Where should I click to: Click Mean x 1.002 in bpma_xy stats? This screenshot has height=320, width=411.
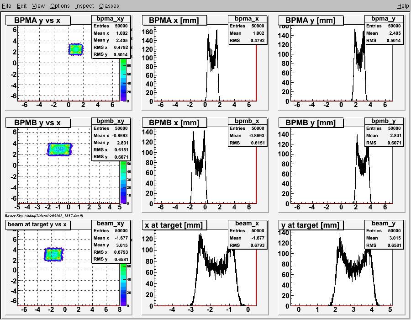tap(111, 33)
